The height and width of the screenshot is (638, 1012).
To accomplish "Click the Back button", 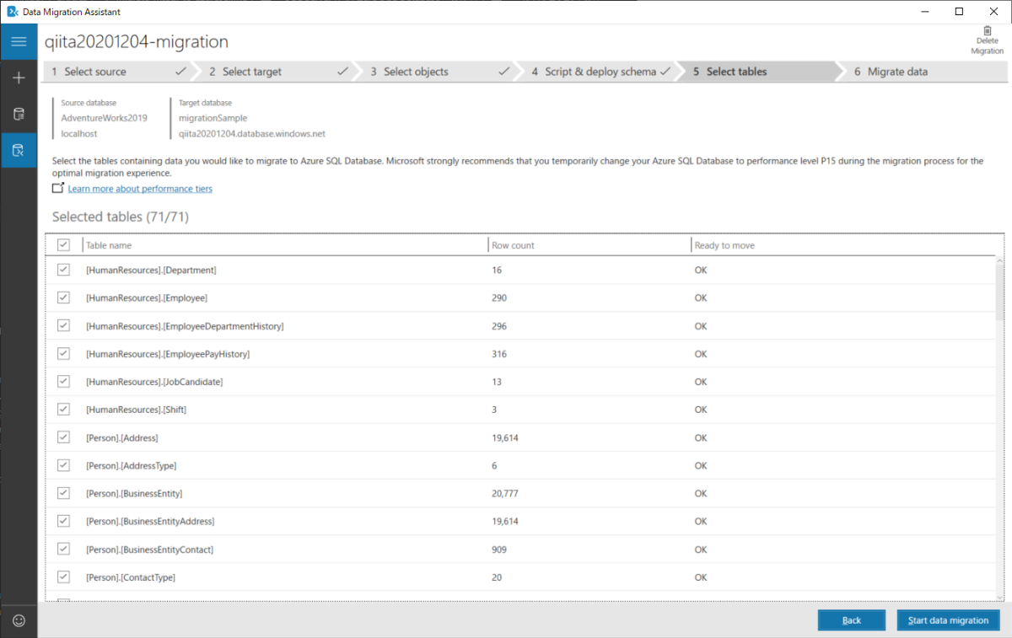I will coord(852,620).
